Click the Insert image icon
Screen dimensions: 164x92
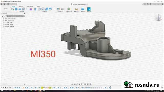(83, 9)
